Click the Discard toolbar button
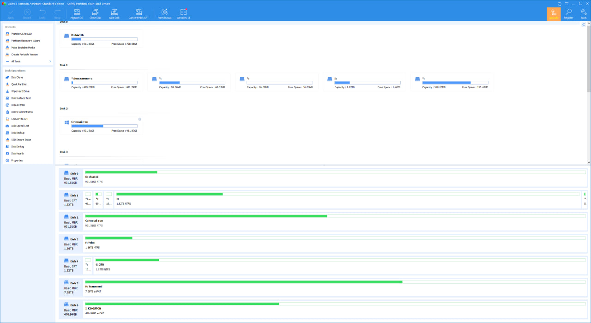591x323 pixels. pyautogui.click(x=27, y=13)
